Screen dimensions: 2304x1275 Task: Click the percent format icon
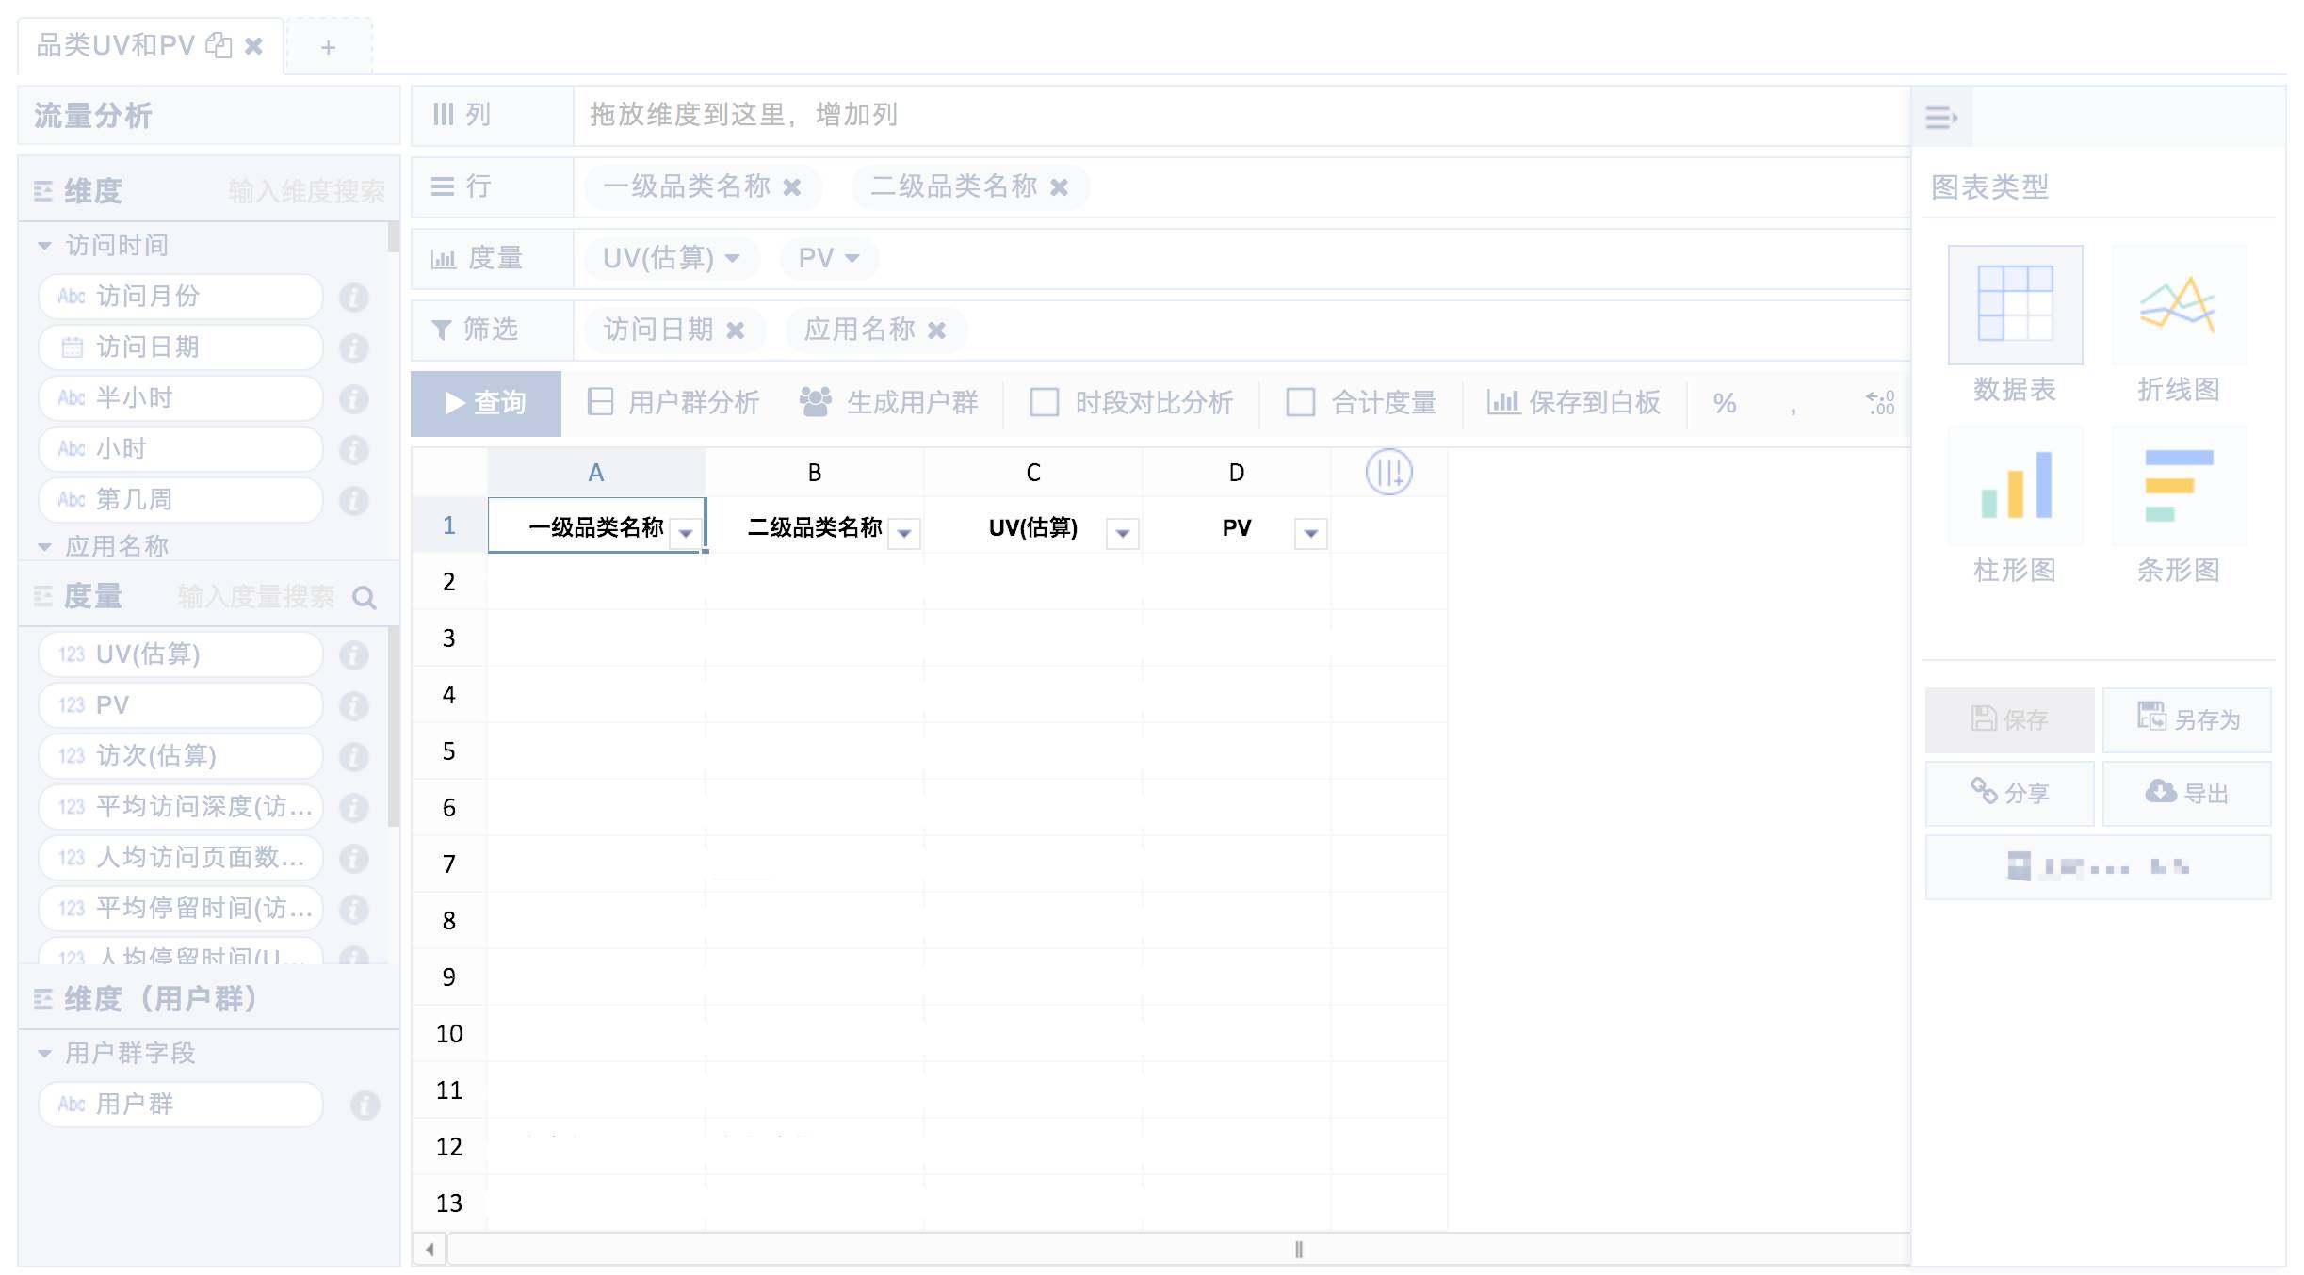1724,403
